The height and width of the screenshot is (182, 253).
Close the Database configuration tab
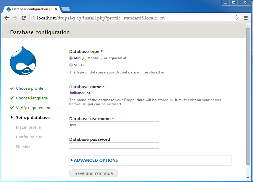(x=56, y=9)
